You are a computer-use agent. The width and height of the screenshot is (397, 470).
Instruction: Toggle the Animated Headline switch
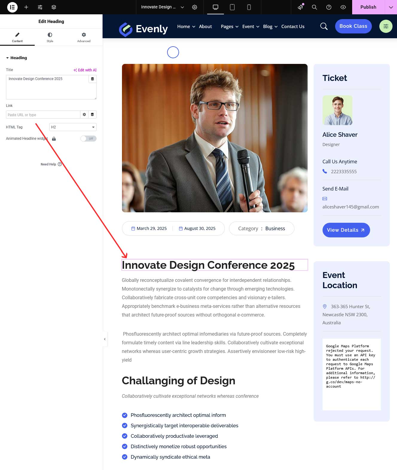88,139
